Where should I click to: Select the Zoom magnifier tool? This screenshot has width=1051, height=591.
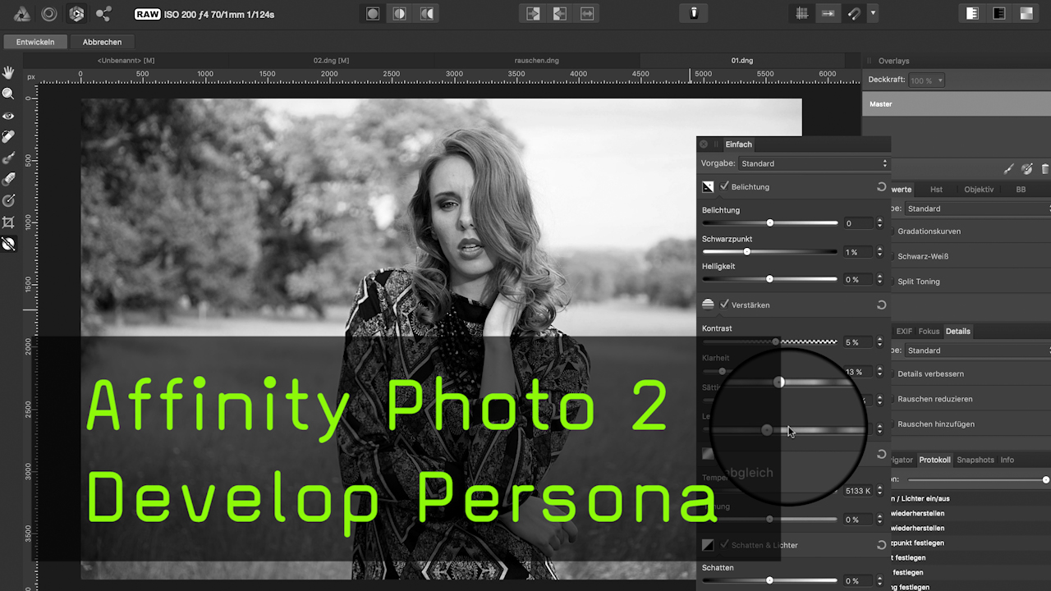coord(8,94)
